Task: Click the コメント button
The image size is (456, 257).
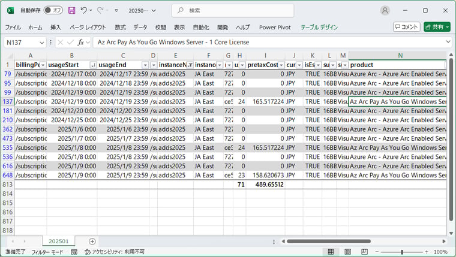Action: point(407,27)
